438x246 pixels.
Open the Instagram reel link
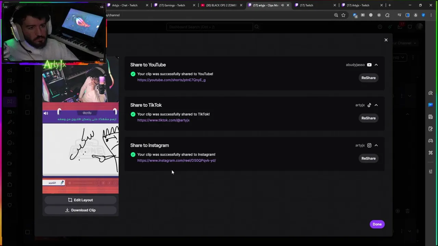click(x=177, y=161)
